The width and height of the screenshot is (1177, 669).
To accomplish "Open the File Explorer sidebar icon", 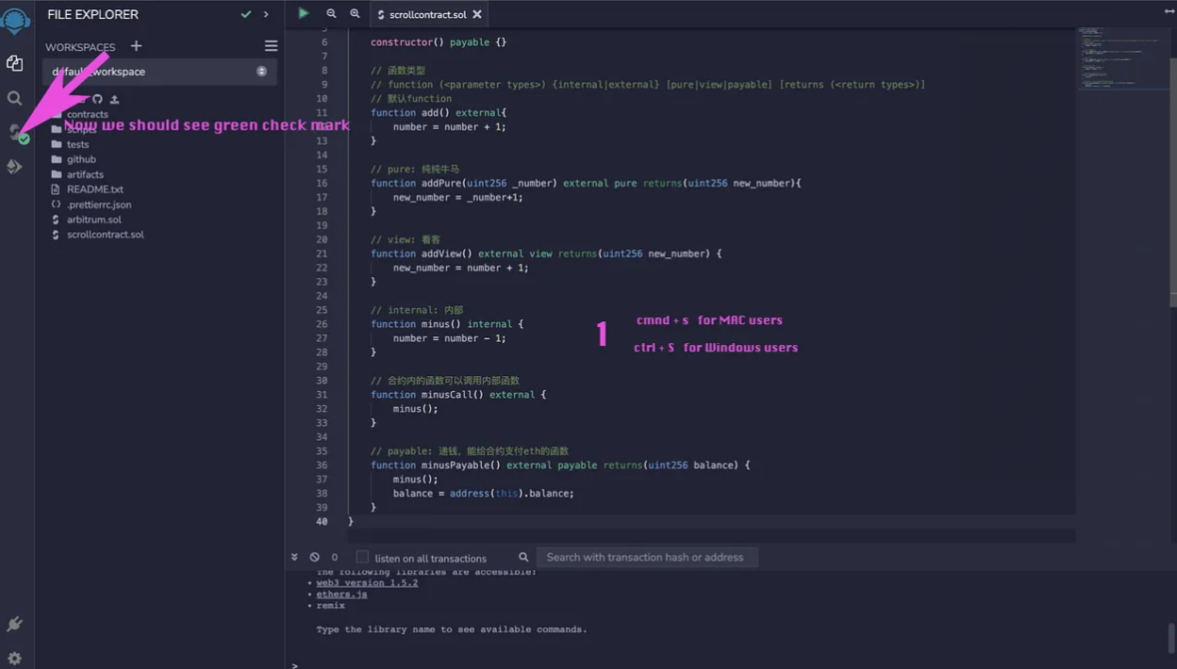I will pyautogui.click(x=14, y=63).
